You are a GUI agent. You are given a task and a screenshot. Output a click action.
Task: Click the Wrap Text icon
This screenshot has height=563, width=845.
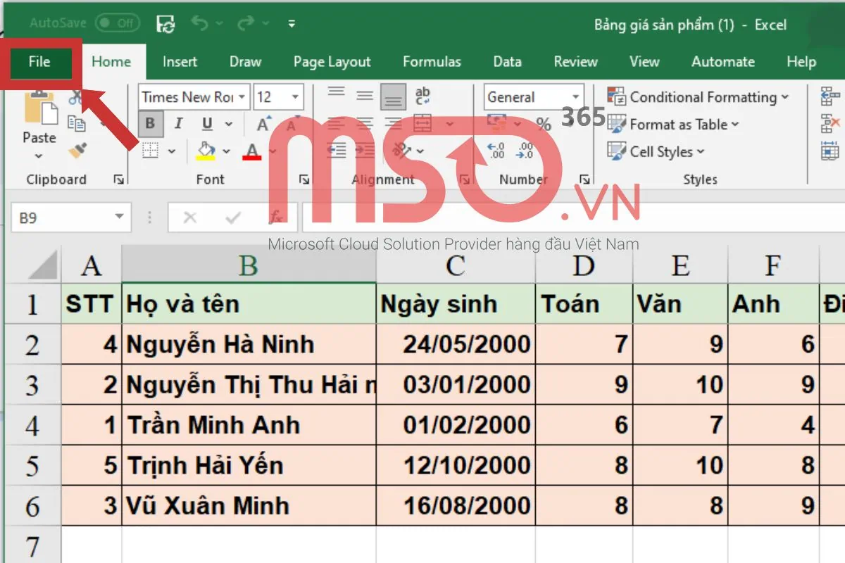423,96
